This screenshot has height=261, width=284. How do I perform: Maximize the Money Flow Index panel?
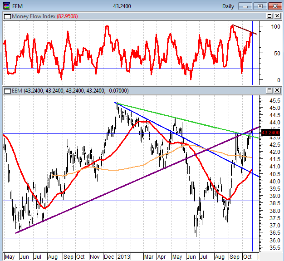[269, 16]
